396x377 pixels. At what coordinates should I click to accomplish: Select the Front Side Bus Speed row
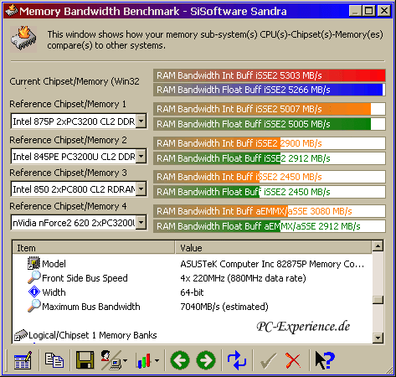(85, 278)
